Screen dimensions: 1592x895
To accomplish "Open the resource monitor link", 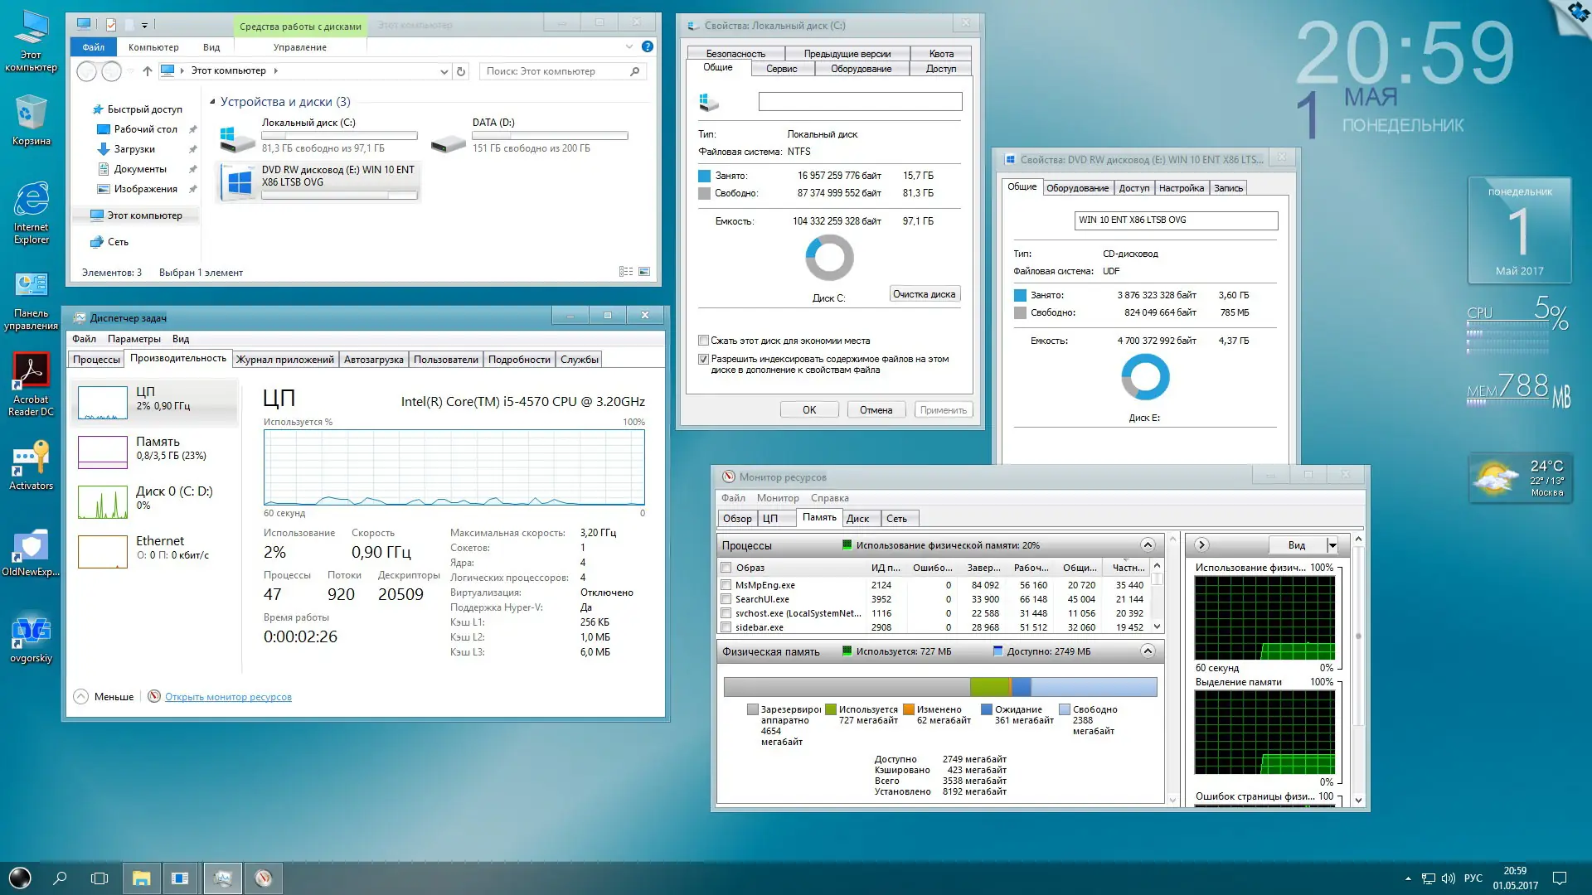I will [x=228, y=697].
